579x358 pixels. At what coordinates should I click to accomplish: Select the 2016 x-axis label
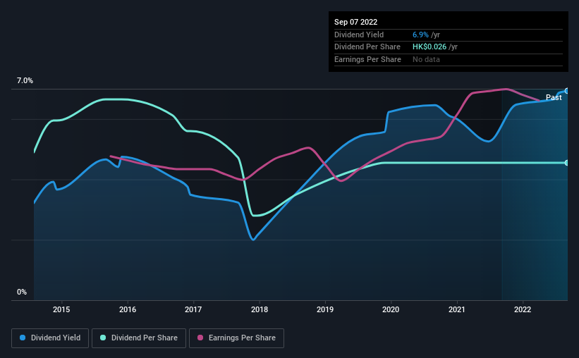[128, 309]
